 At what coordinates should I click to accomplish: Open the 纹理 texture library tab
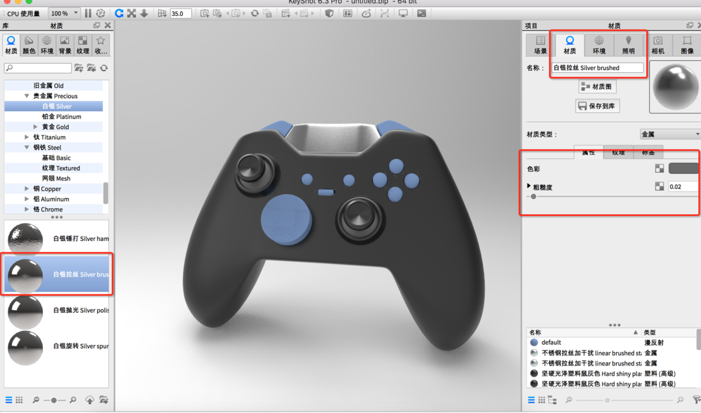pos(83,45)
